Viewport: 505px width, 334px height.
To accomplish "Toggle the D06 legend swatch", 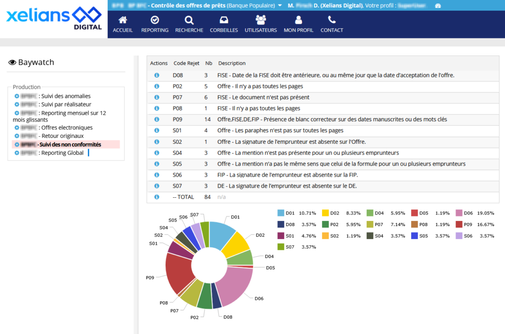I will click(x=461, y=213).
